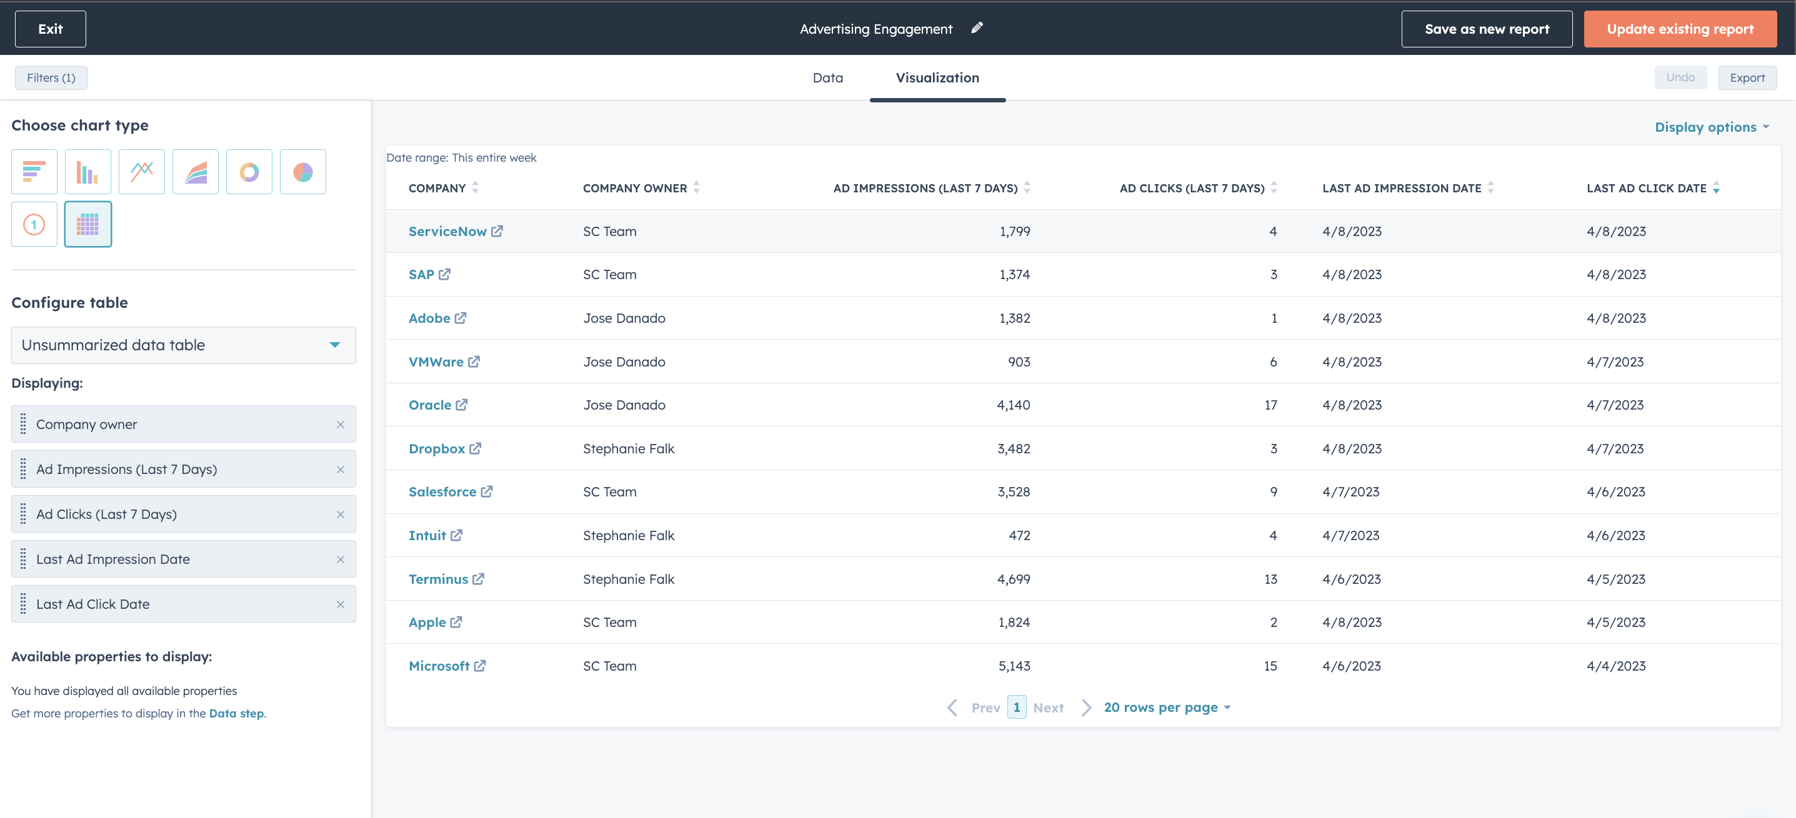Screen dimensions: 1796x818
Task: Click the Ad Impressions (Last 7 Days) property item
Action: [x=183, y=470]
